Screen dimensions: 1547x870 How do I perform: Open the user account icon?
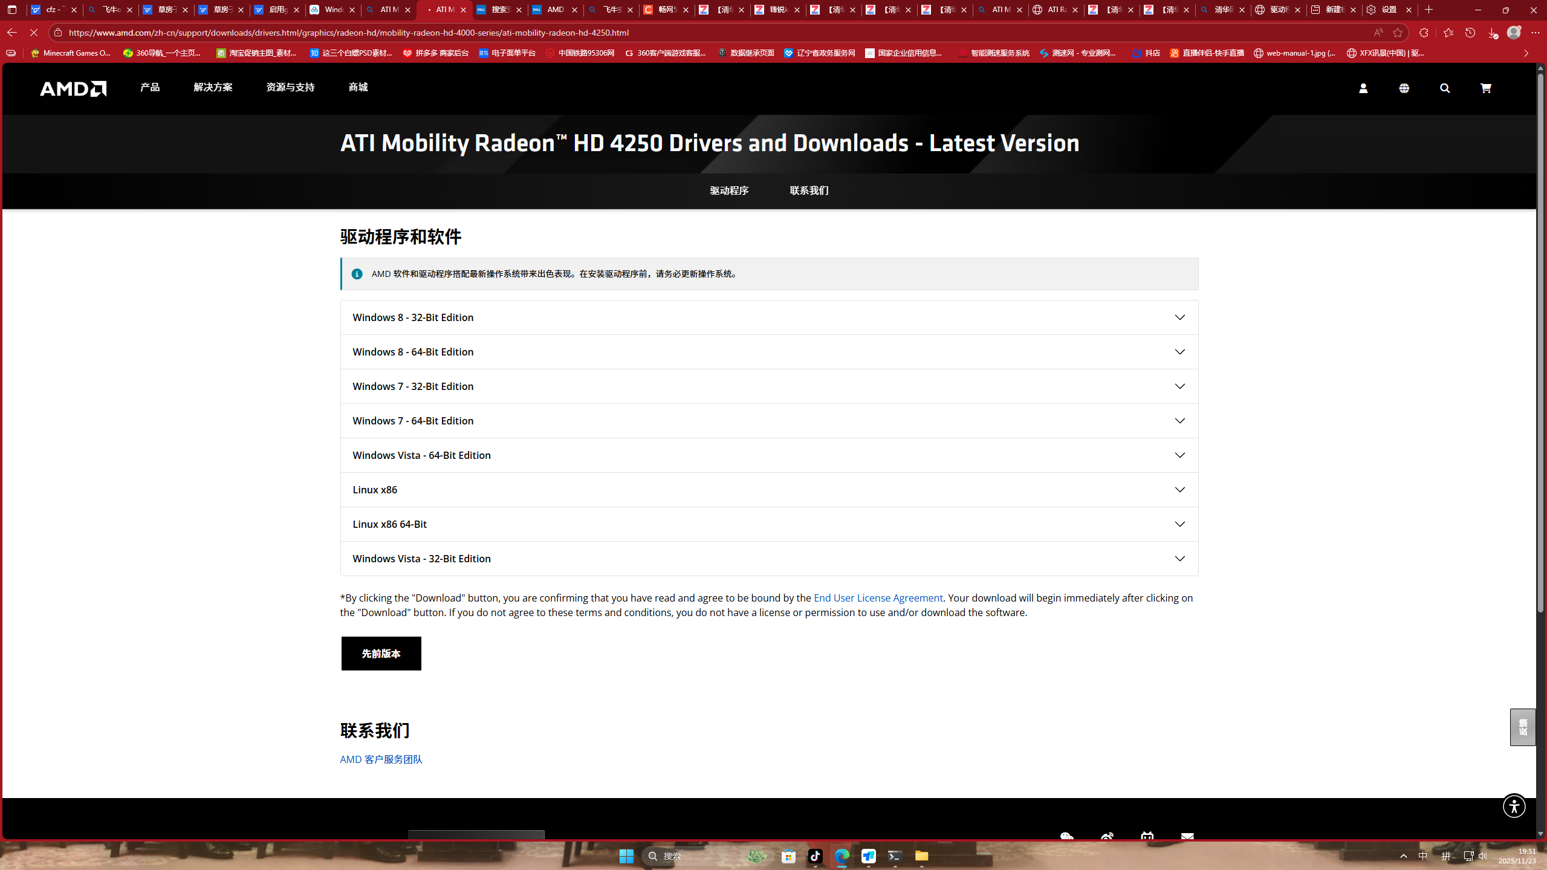click(x=1363, y=88)
